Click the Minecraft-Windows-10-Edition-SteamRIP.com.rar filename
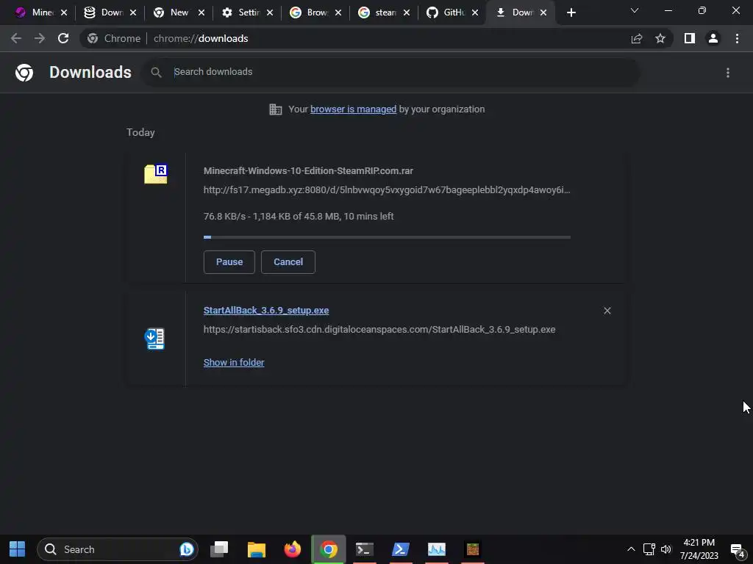 (x=308, y=170)
